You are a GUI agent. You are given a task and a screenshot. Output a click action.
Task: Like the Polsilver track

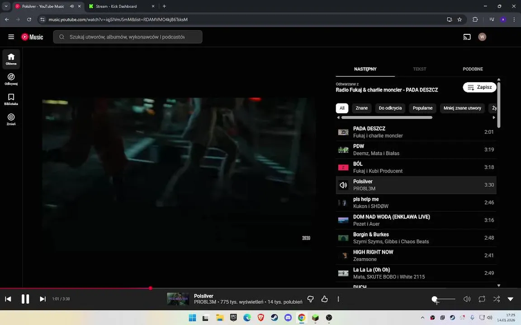[325, 299]
